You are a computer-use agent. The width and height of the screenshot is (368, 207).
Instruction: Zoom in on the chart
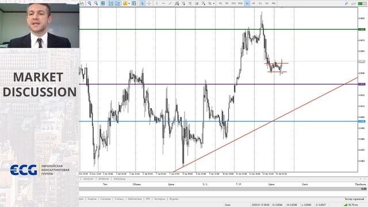pyautogui.click(x=90, y=3)
